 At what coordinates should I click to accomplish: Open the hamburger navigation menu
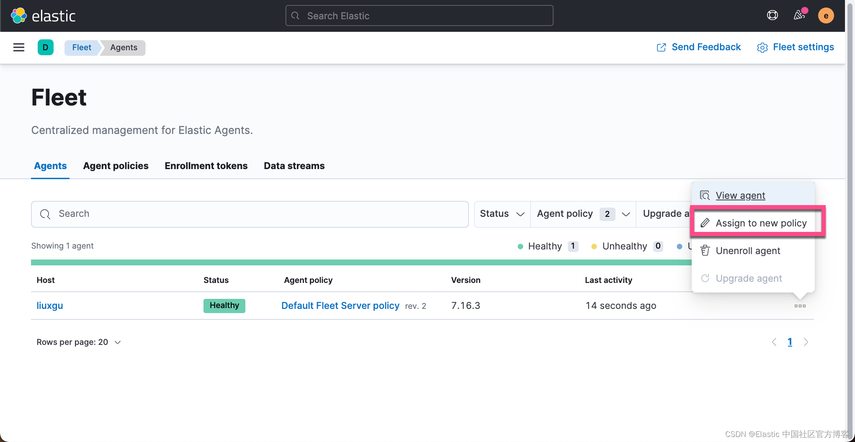(x=19, y=47)
